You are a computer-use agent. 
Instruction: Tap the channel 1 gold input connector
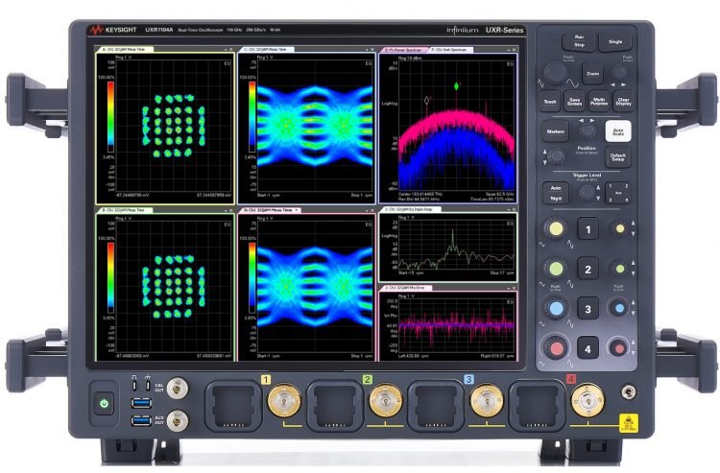pos(285,401)
